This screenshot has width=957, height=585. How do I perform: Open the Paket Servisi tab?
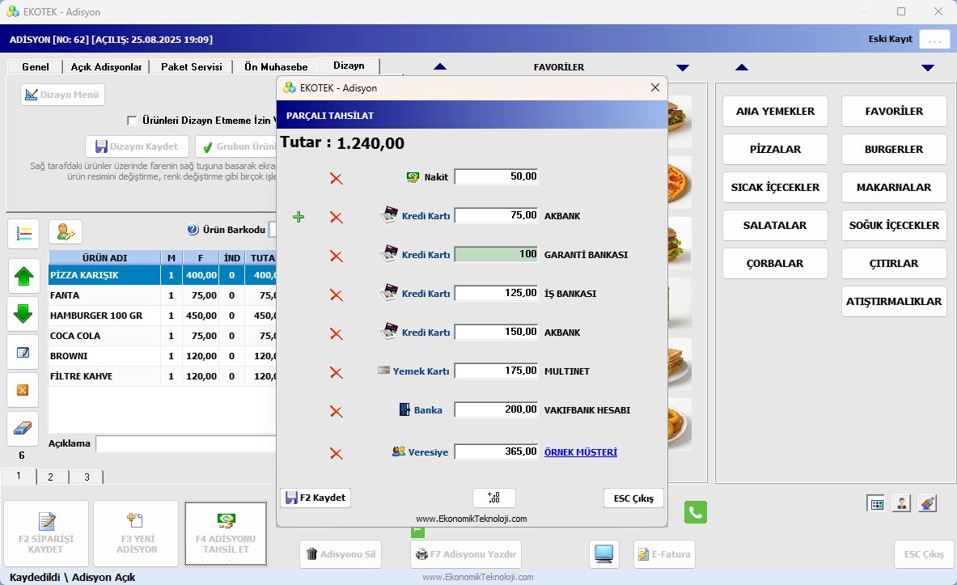(192, 66)
